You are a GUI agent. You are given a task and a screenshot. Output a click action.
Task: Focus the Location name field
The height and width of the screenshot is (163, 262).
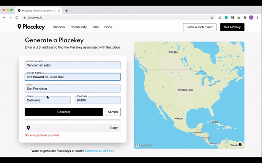72,65
